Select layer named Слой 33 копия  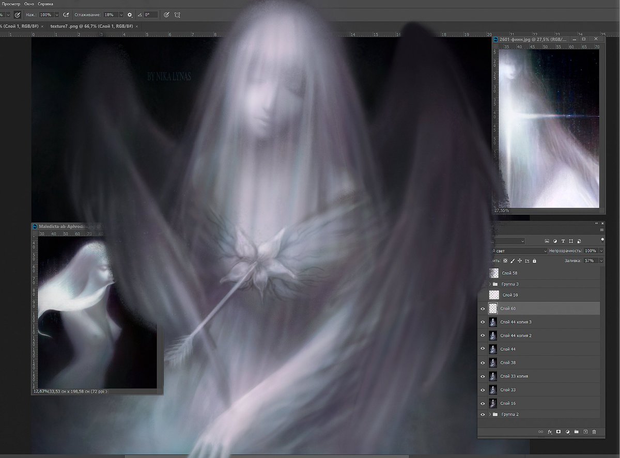[514, 376]
